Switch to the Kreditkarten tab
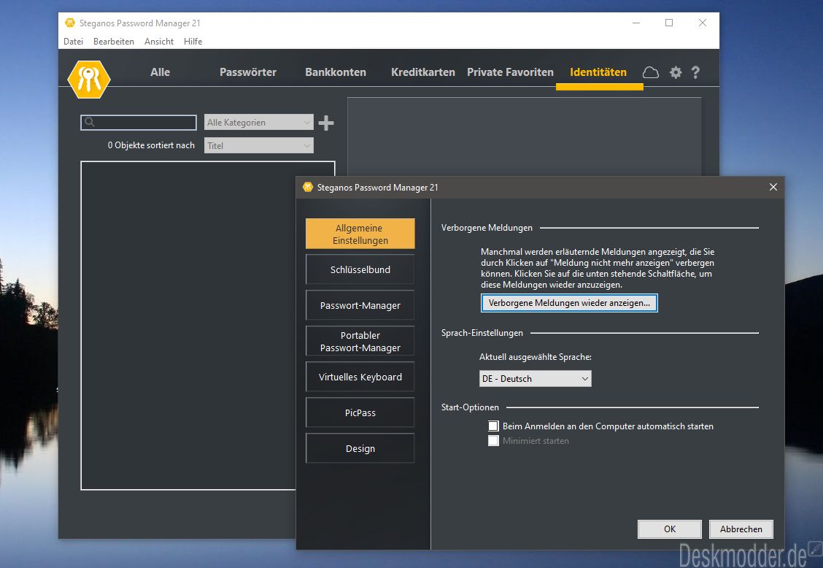Viewport: 823px width, 568px height. [423, 72]
